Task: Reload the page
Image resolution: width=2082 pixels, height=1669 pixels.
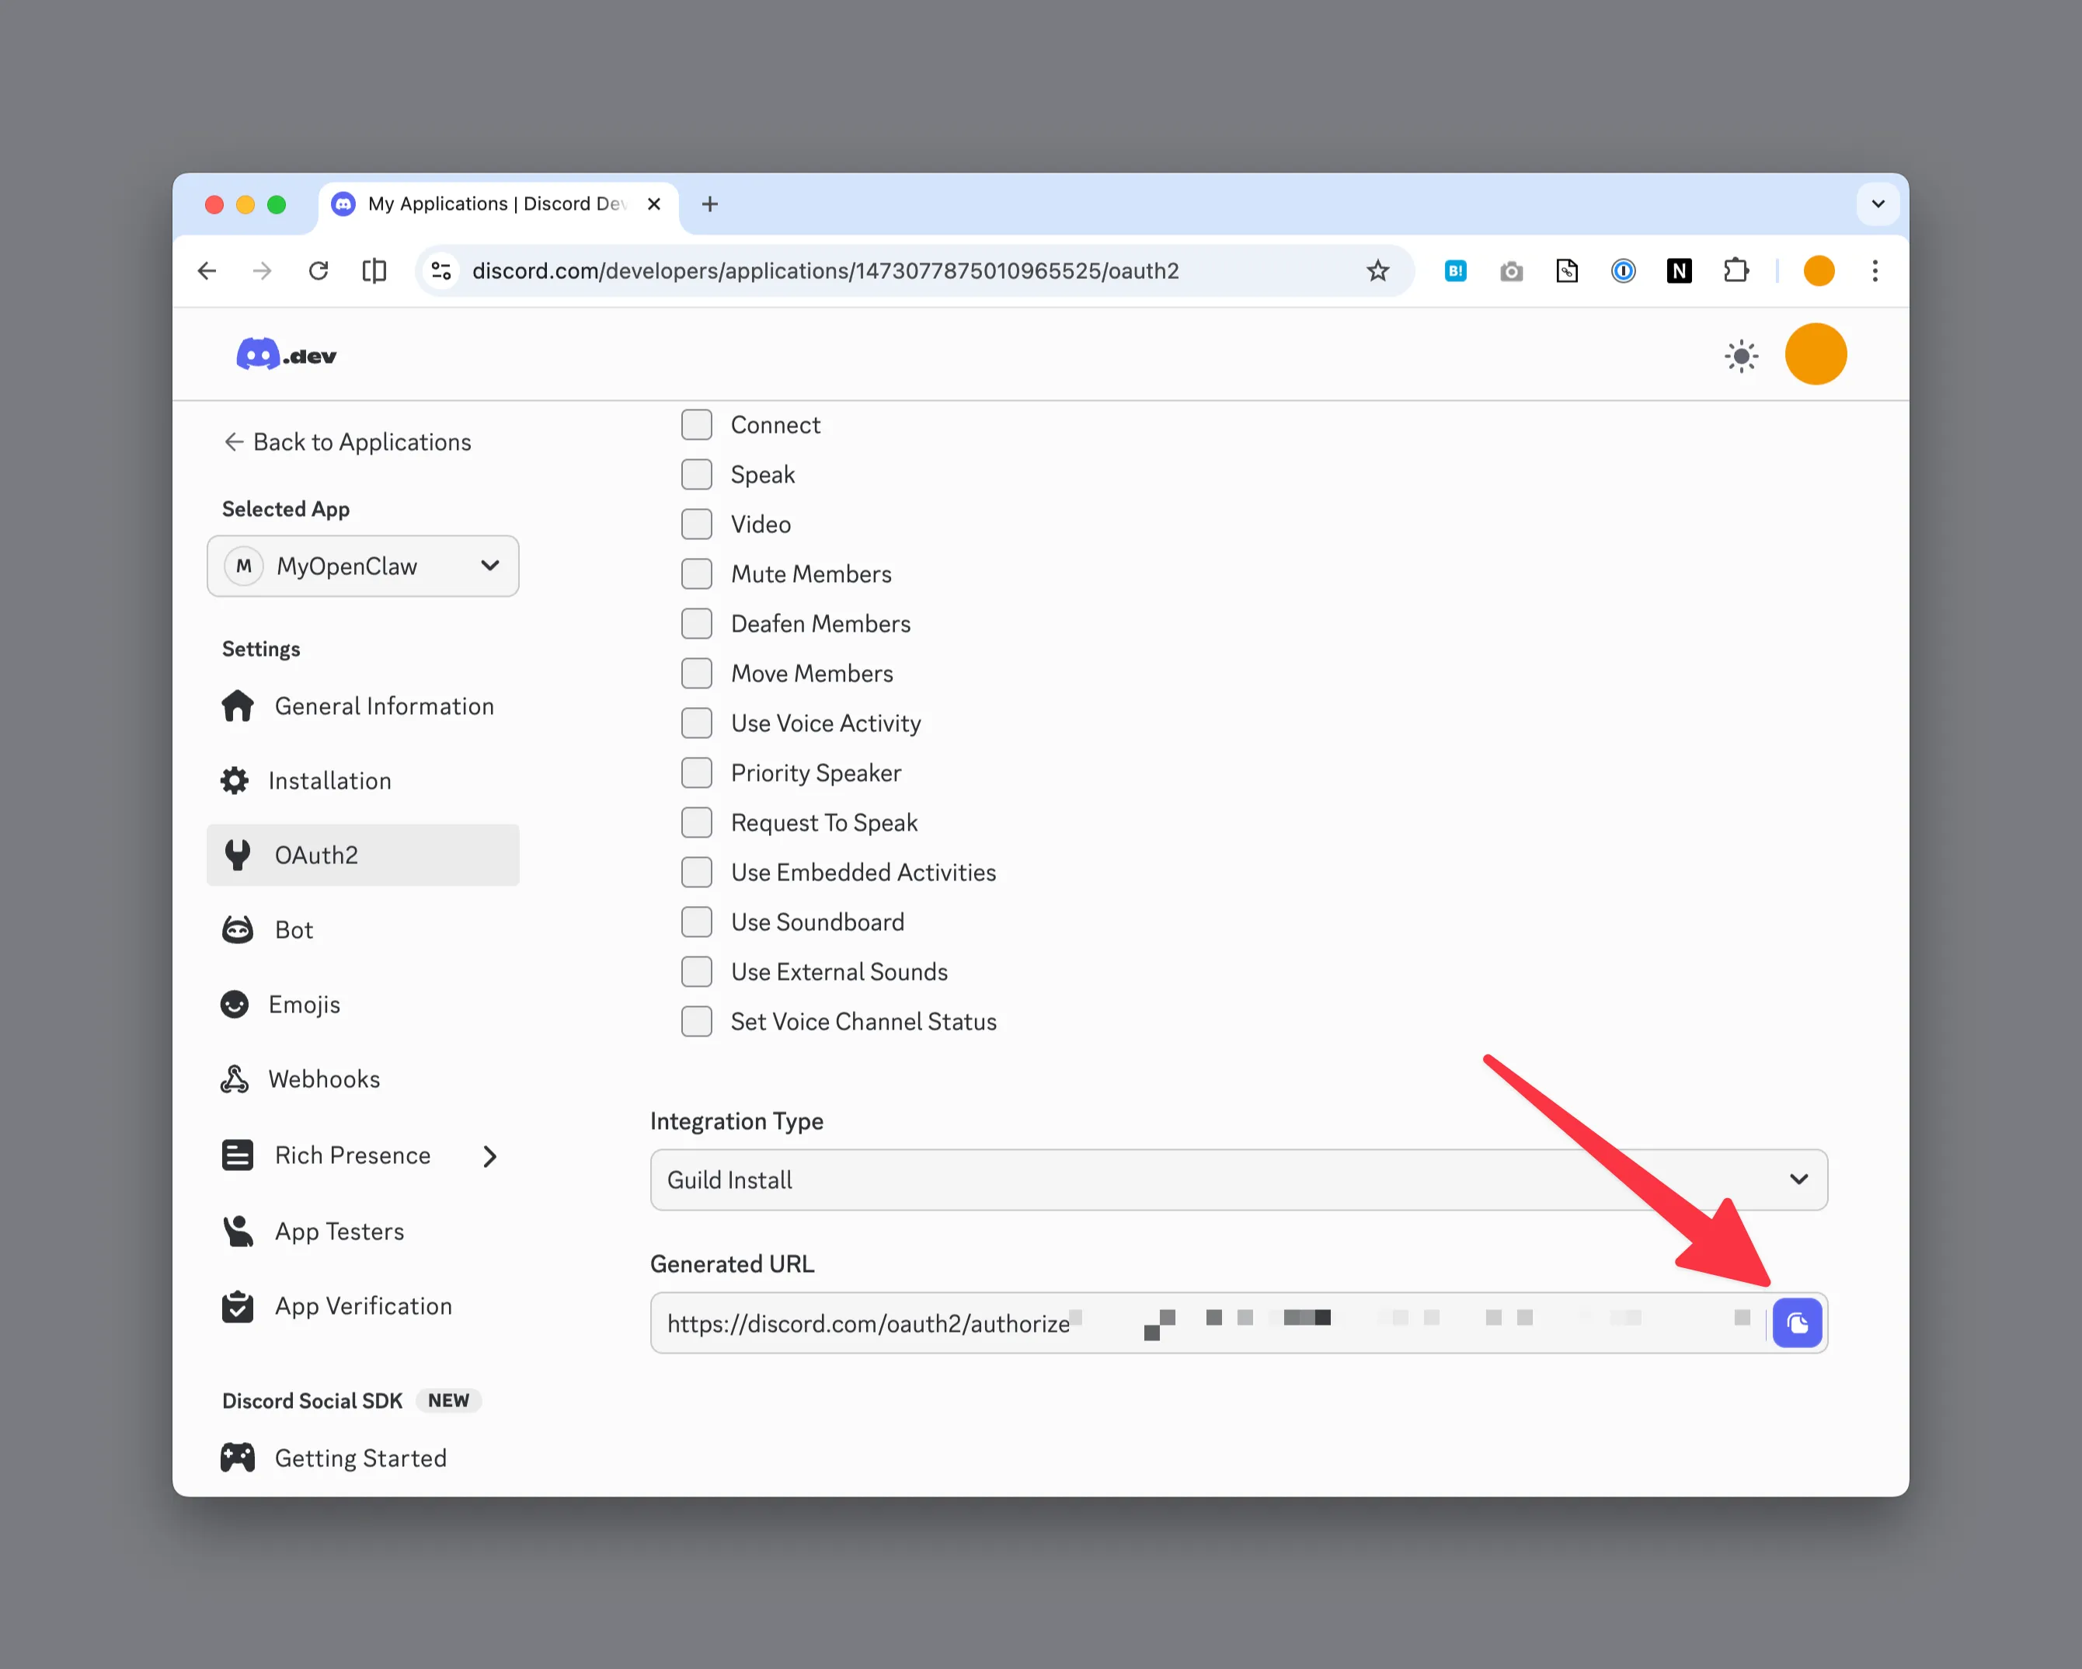Action: pyautogui.click(x=318, y=270)
